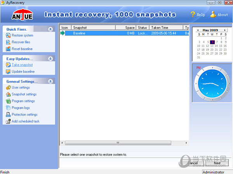This screenshot has width=233, height=174.
Task: Open Program settings link
Action: [23, 101]
